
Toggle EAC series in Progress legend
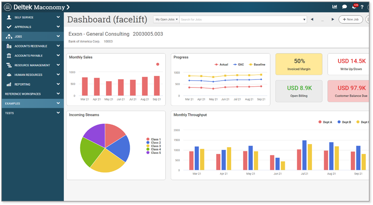click(x=239, y=64)
